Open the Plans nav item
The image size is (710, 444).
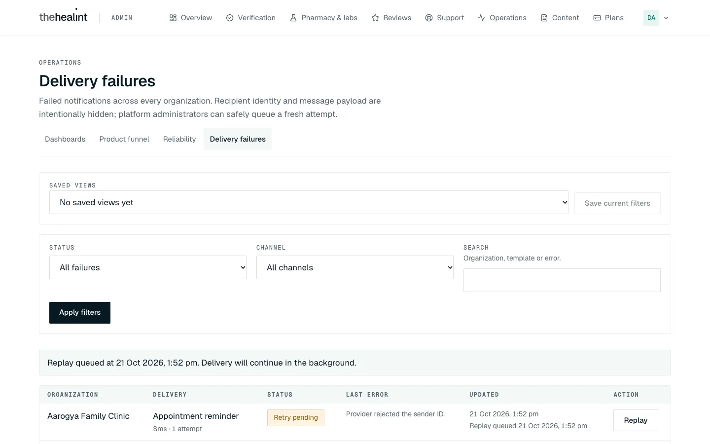point(608,18)
